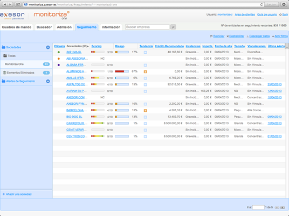
Task: Go to previous page arrow button
Action: click(277, 207)
